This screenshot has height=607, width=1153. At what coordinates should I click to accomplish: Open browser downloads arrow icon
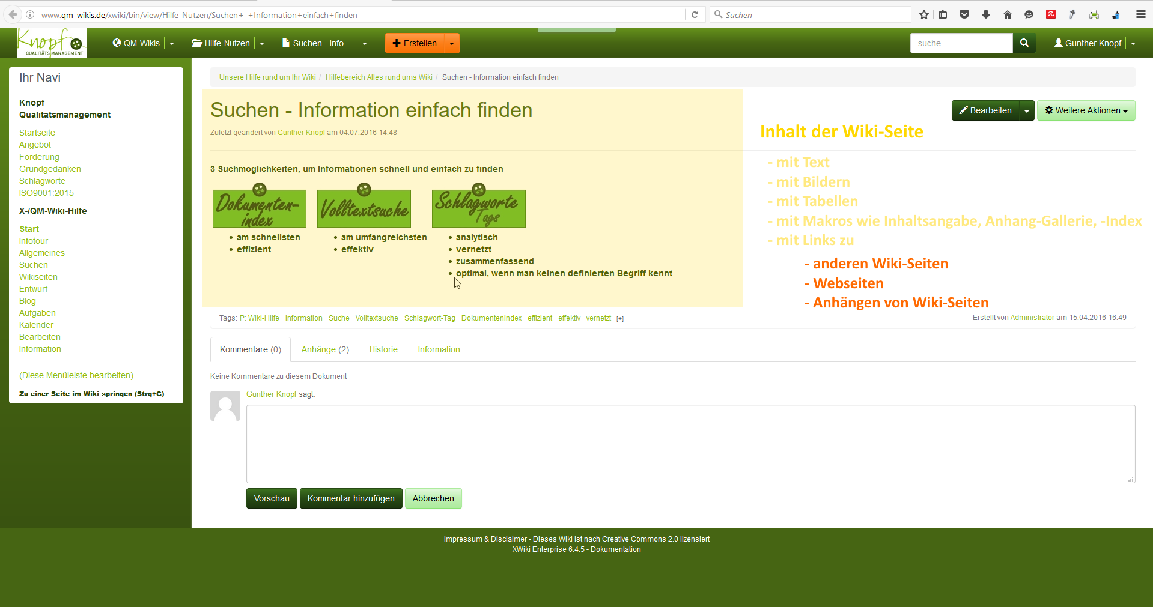pos(986,15)
